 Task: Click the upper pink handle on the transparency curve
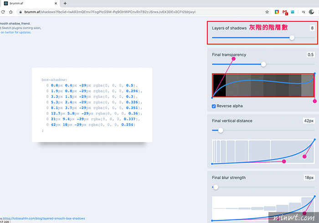[x=233, y=59]
